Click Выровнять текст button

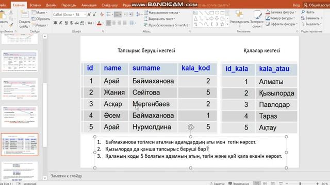coord(160,19)
